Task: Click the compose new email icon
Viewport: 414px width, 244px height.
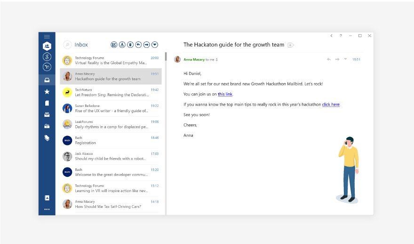Action: click(x=114, y=45)
